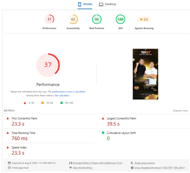Click the red triangle beside Speed Index
The image size is (190, 173).
pos(8,148)
